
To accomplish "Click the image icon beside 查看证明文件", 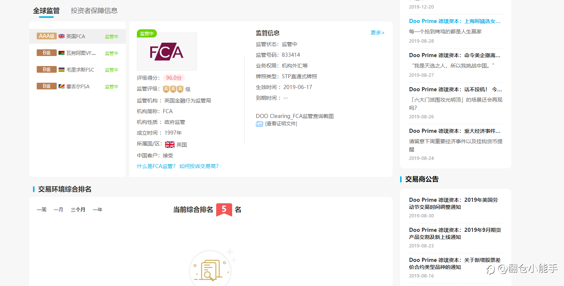I will [x=259, y=124].
